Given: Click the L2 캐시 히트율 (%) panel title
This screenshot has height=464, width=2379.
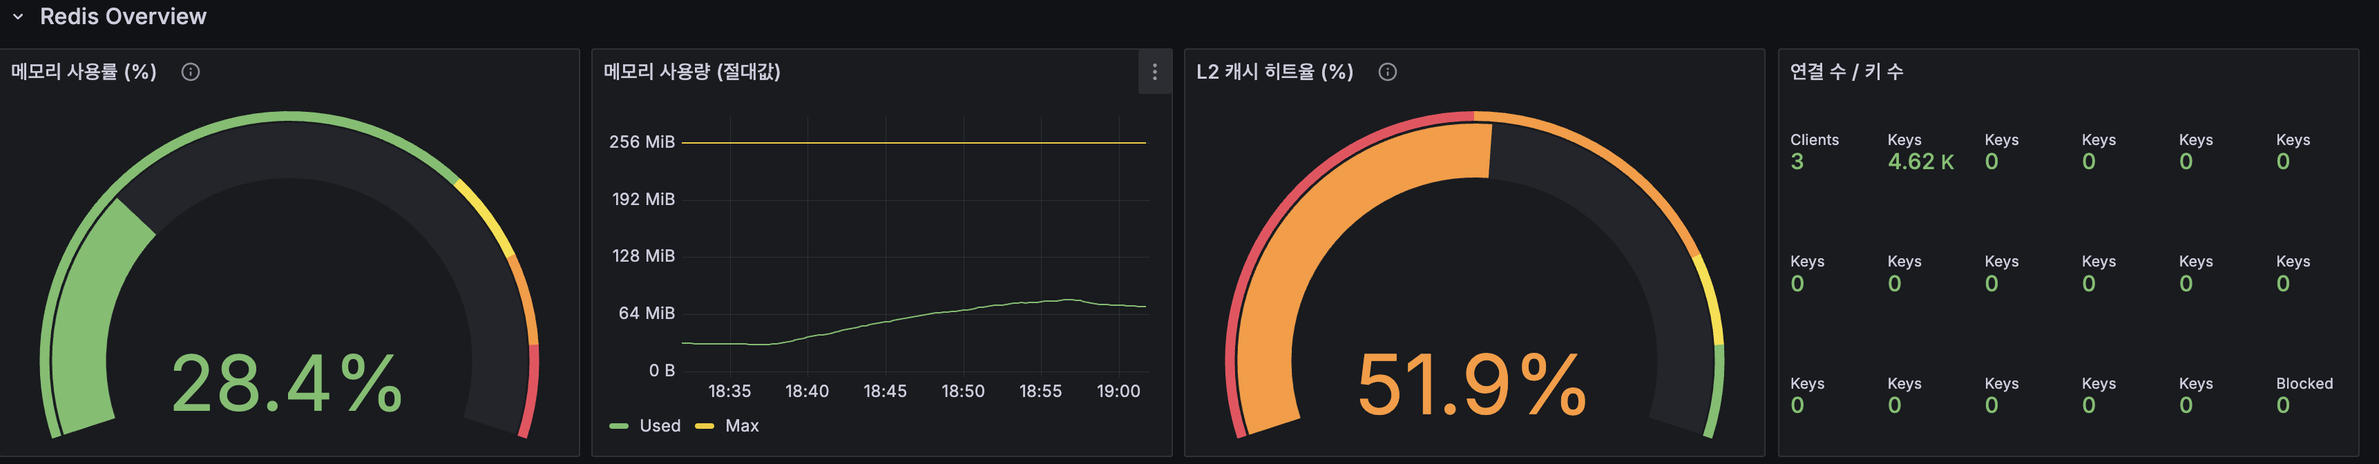Looking at the screenshot, I should [x=1274, y=72].
